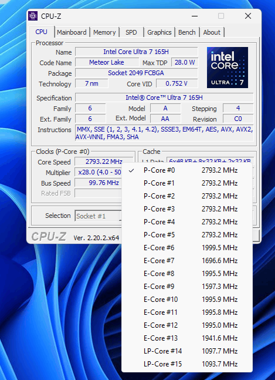The image size is (275, 380).
Task: Click the Revision value C0
Action: 238,119
